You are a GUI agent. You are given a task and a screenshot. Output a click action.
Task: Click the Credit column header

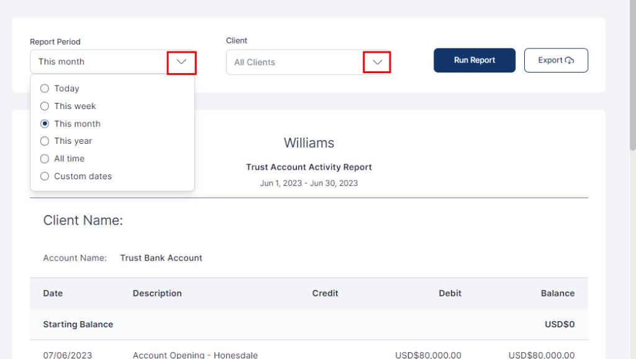pos(325,293)
